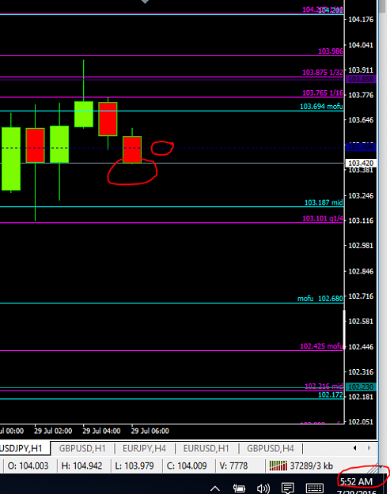Viewport: 390px width, 494px height.
Task: Select the tall green candle with long upper wick
Action: click(84, 114)
